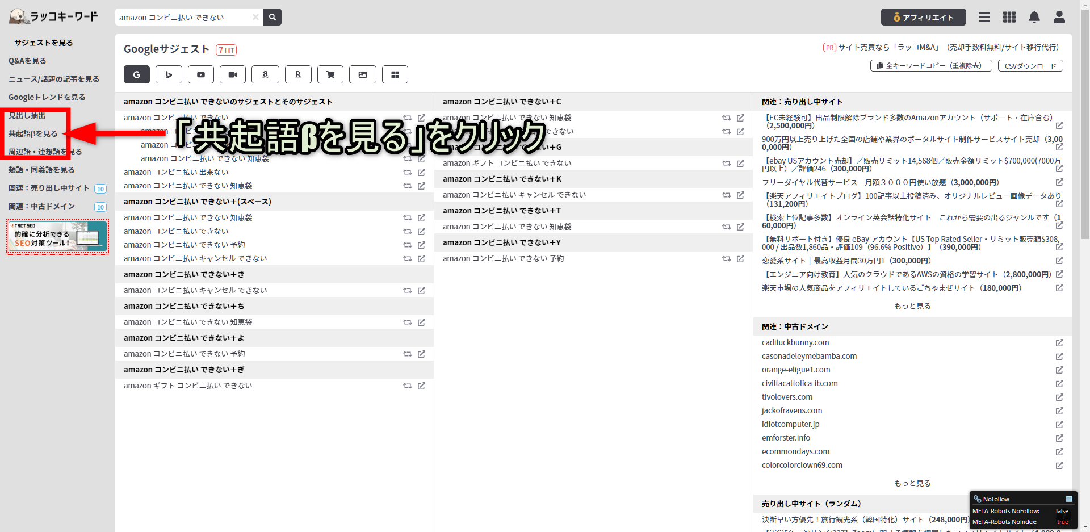Open the hamburger menu in the header

[x=984, y=17]
